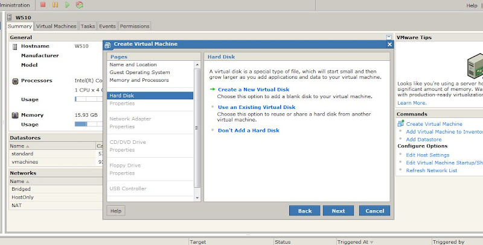Click the Next button
This screenshot has height=245, width=483.
click(x=338, y=211)
